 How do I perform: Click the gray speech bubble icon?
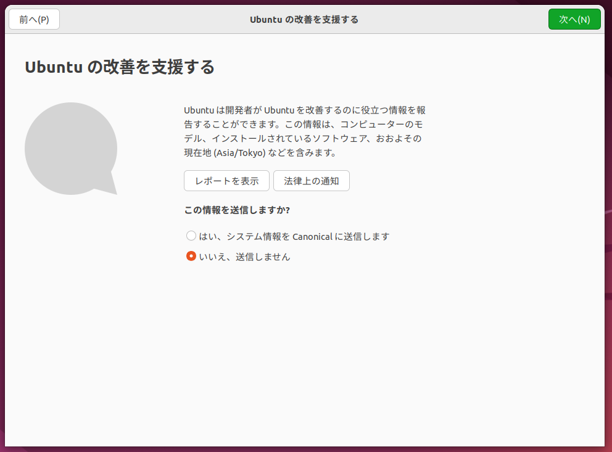tap(71, 149)
